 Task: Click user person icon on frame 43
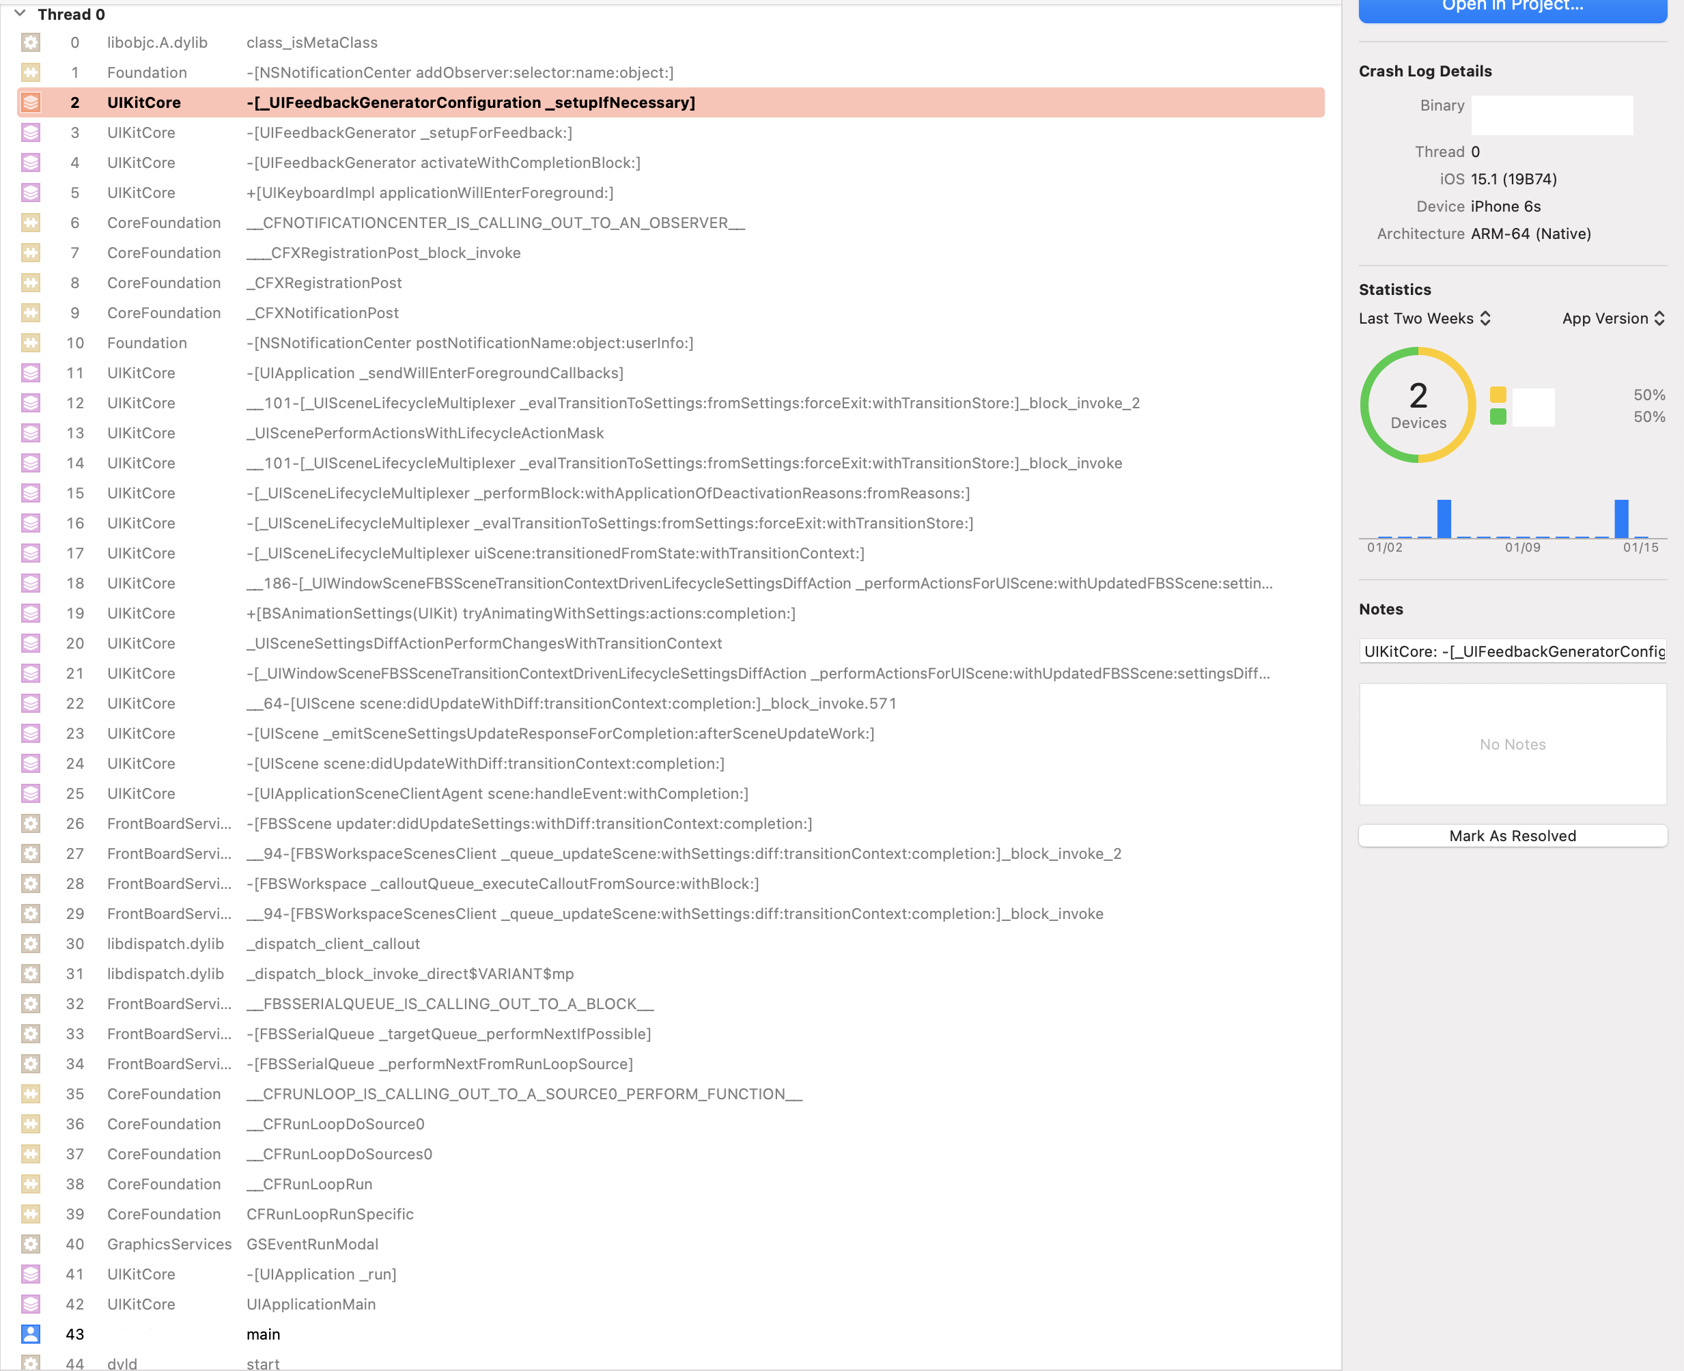pos(31,1334)
